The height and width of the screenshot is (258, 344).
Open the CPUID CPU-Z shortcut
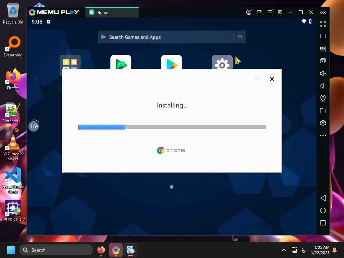pyautogui.click(x=13, y=211)
